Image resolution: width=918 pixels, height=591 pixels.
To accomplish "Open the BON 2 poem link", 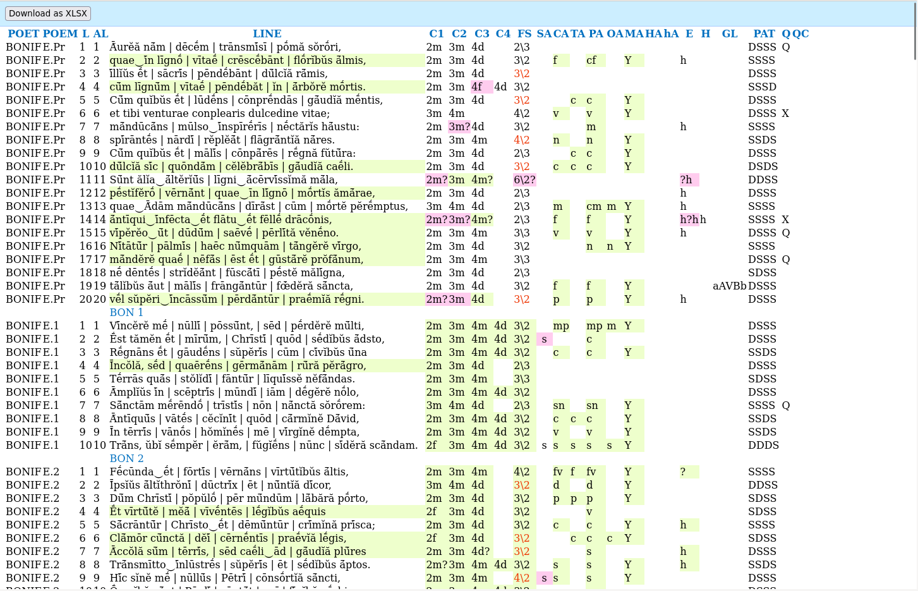I will tap(126, 458).
